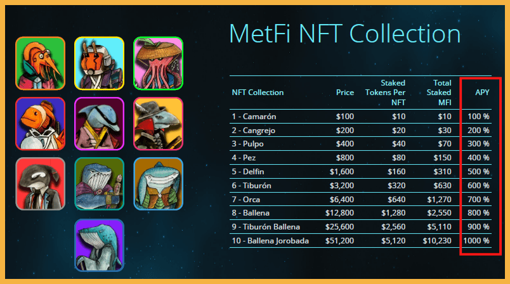Click the Total Staked MFI header
Image resolution: width=510 pixels, height=284 pixels.
(x=439, y=93)
